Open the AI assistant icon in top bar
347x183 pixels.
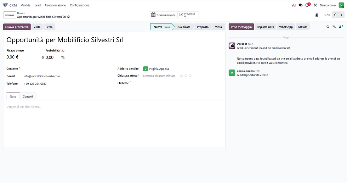coord(294,5)
